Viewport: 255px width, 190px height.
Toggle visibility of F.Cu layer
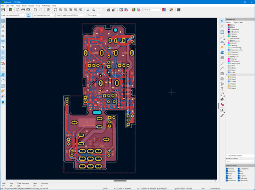[x=231, y=25]
